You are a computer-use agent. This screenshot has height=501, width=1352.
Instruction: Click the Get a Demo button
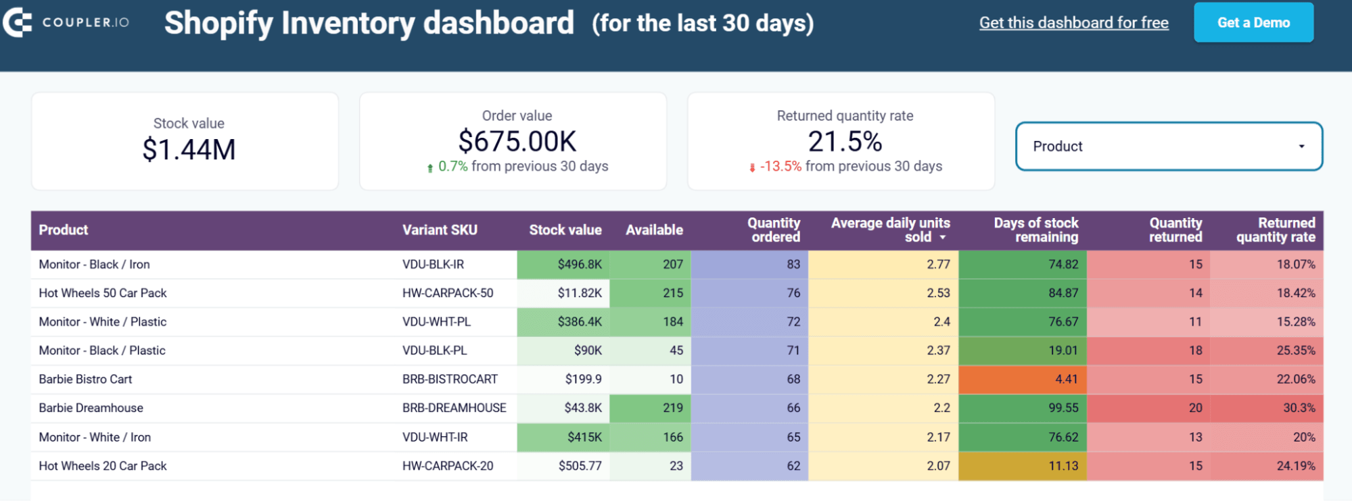(x=1253, y=22)
